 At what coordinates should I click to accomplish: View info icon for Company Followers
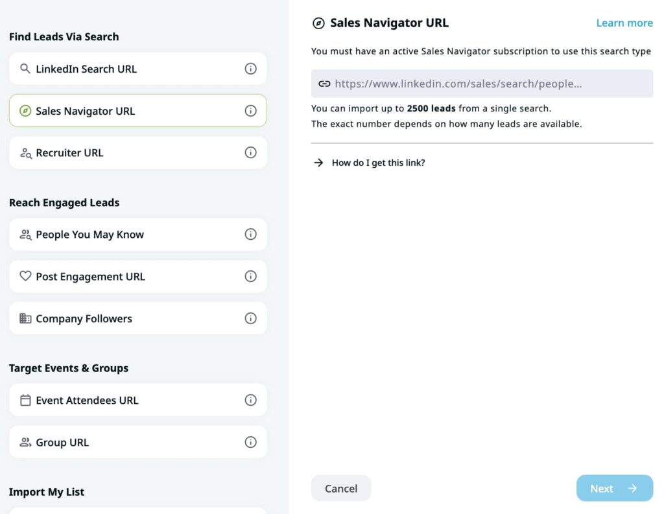point(250,318)
